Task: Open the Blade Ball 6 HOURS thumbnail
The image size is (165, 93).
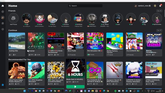Action: (75, 68)
